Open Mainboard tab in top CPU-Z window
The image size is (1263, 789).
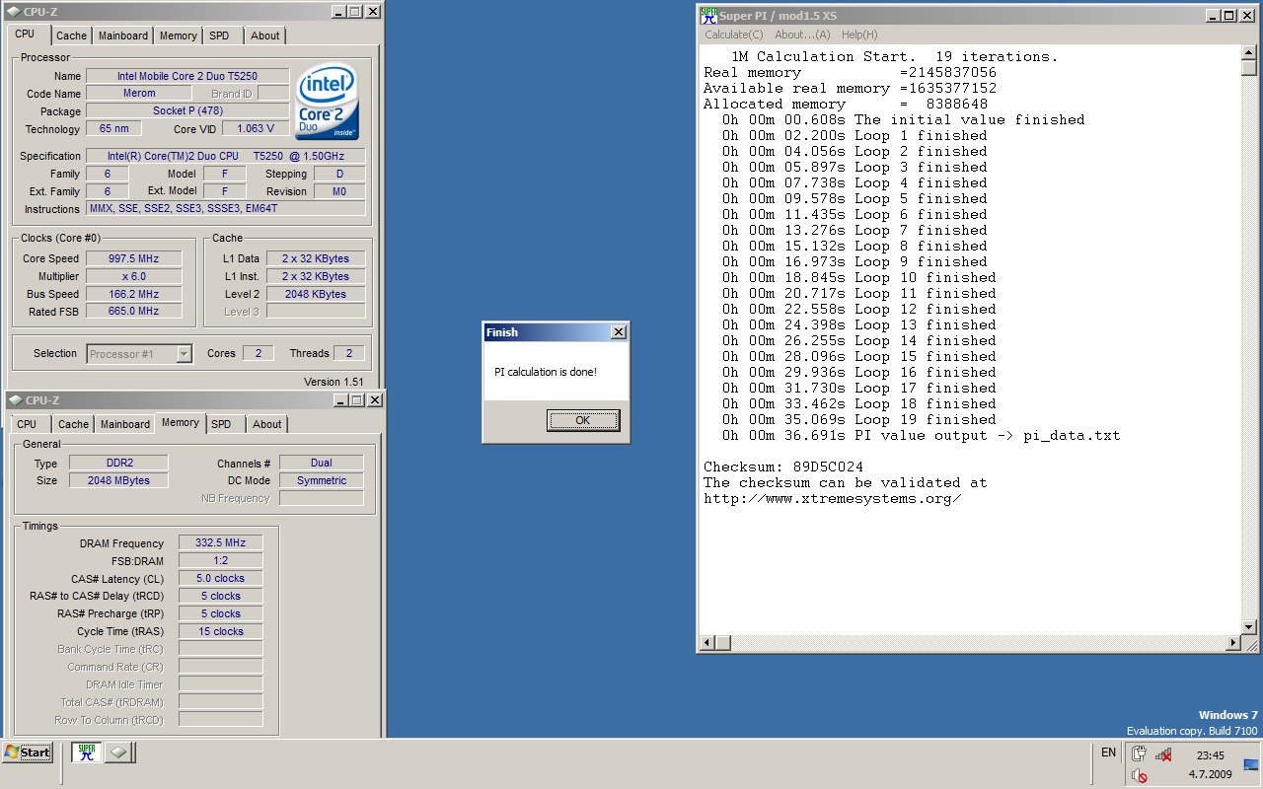coord(123,36)
